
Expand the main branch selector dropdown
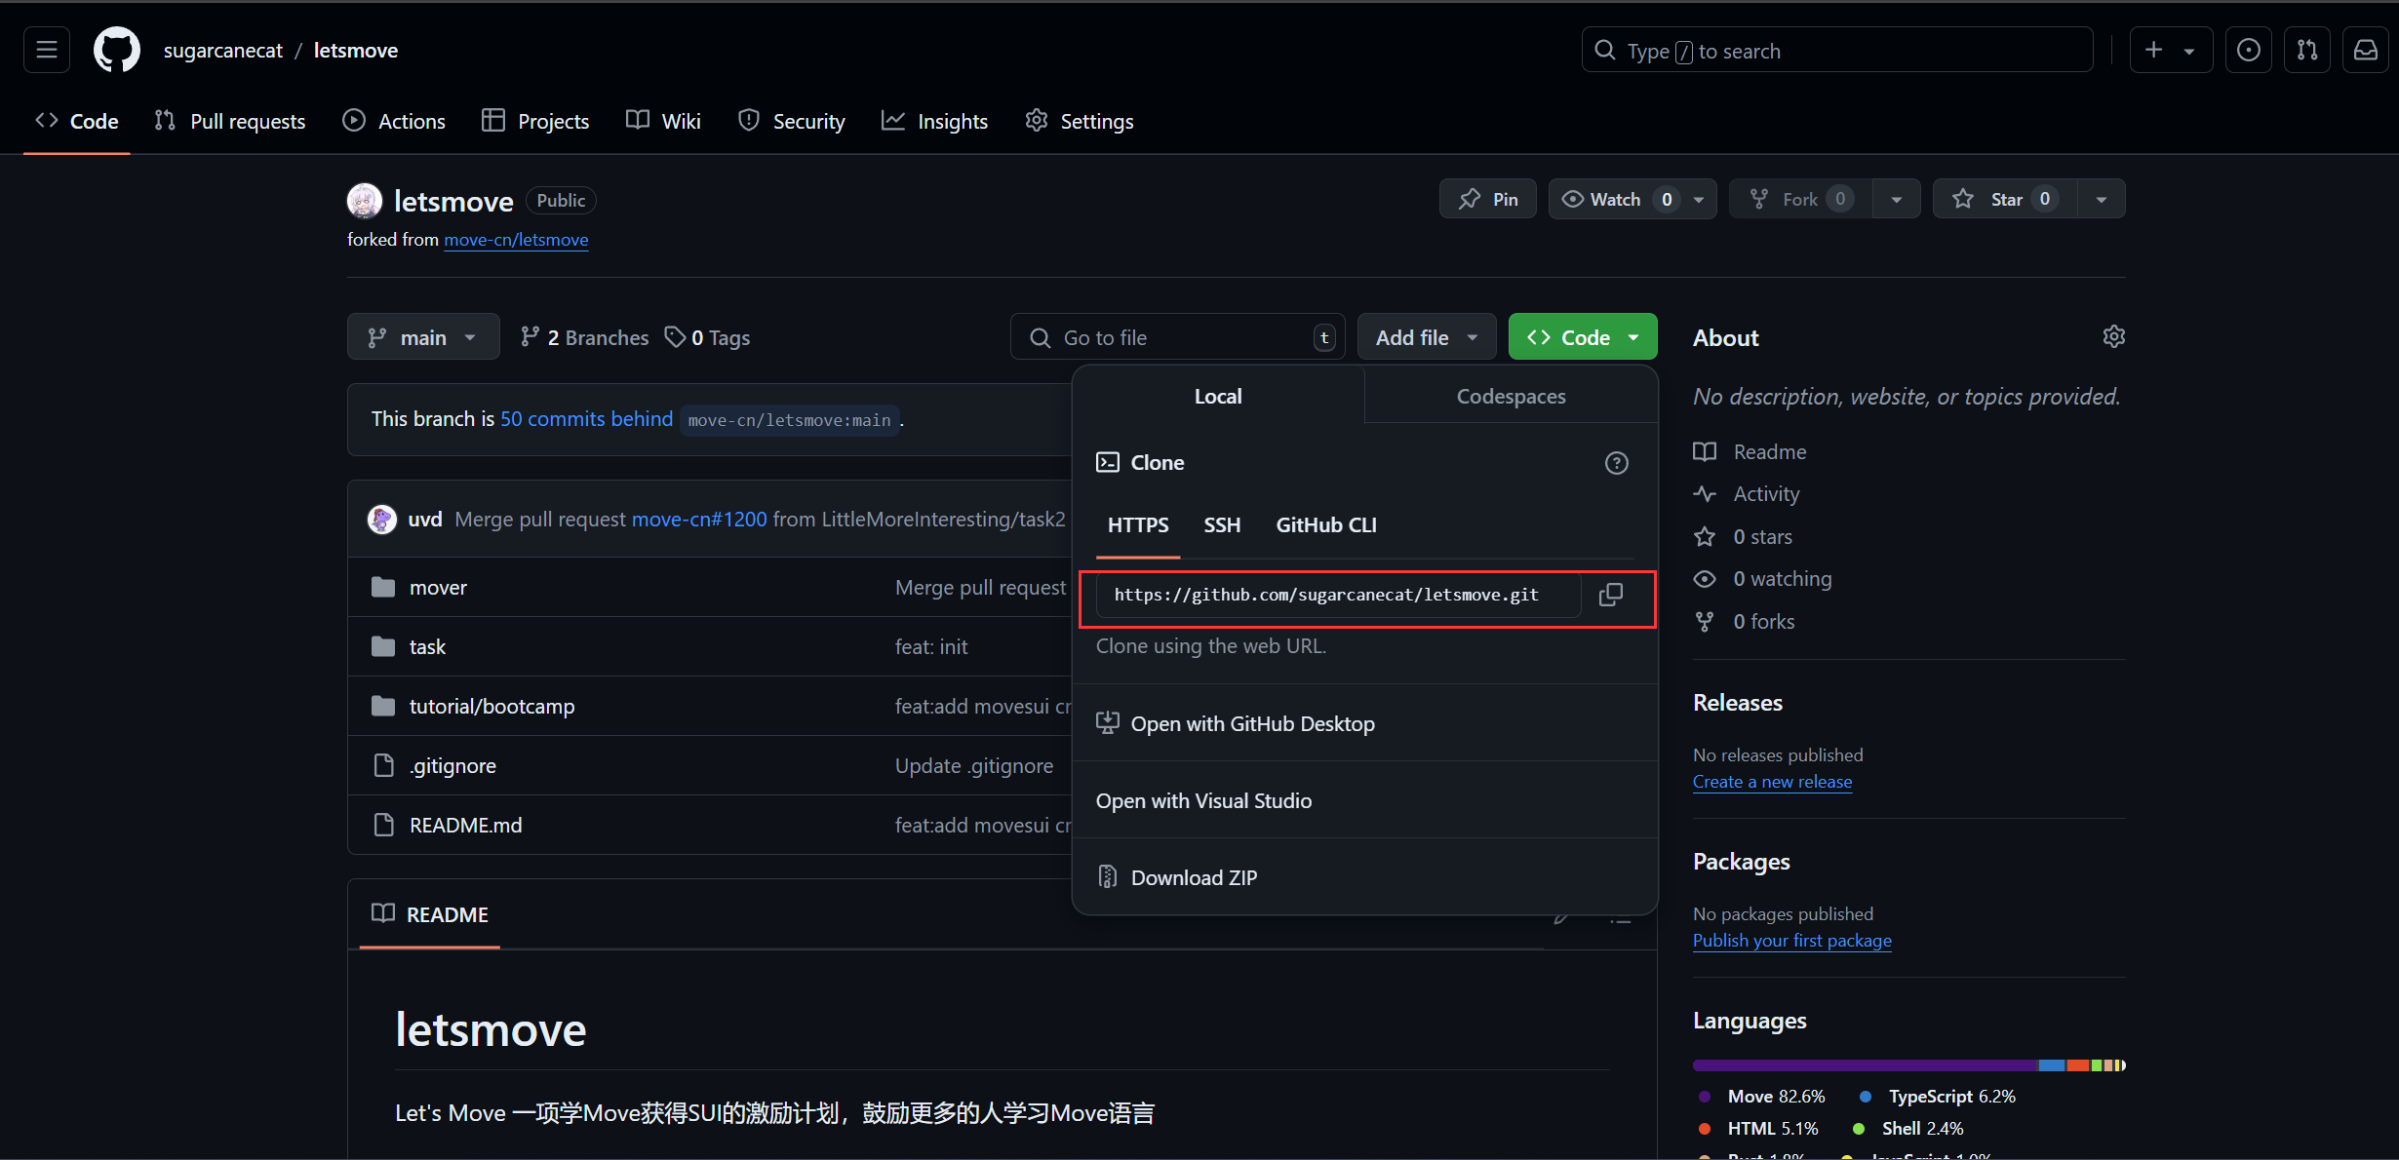tap(423, 337)
